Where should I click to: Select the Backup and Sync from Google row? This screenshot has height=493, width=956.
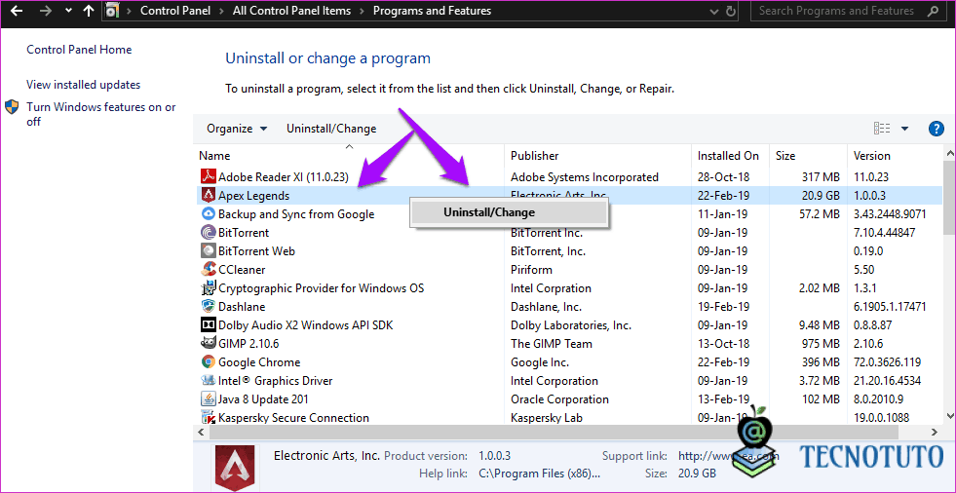click(568, 214)
